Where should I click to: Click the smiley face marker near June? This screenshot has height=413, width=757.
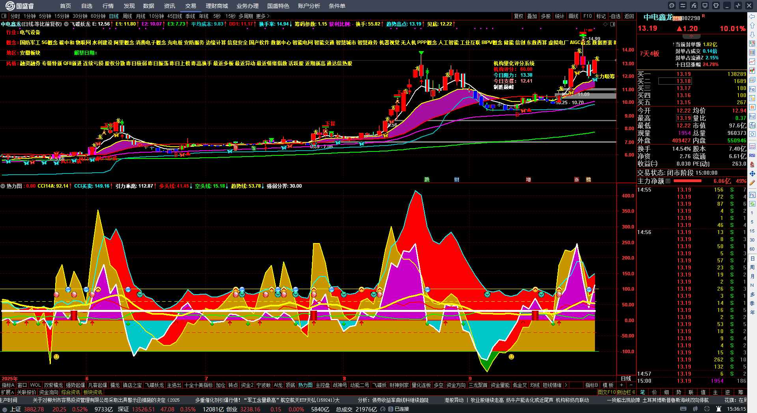[56, 357]
